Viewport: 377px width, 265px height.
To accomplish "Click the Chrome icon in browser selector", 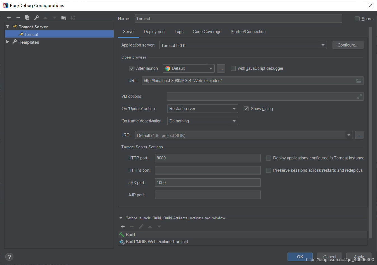I will click(168, 68).
